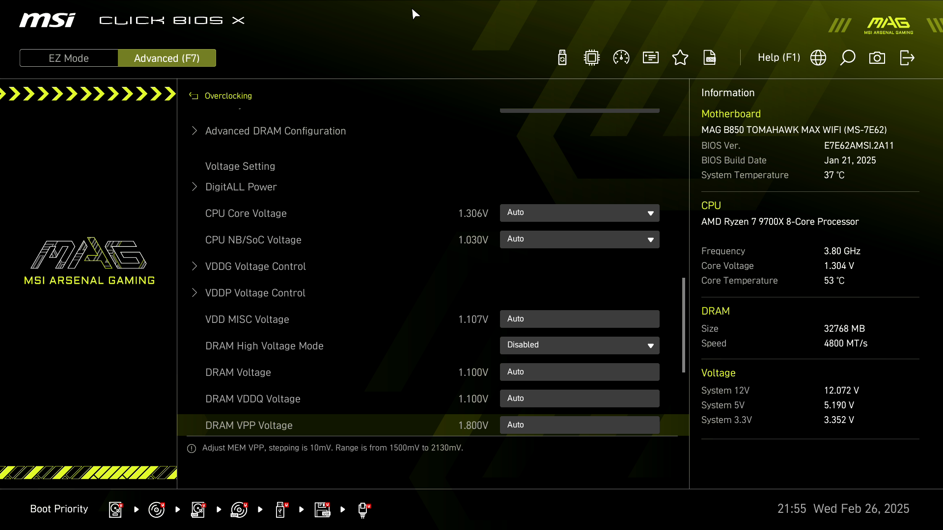Open Help using the Help (F1) button
Viewport: 943px width, 530px height.
pyautogui.click(x=778, y=57)
